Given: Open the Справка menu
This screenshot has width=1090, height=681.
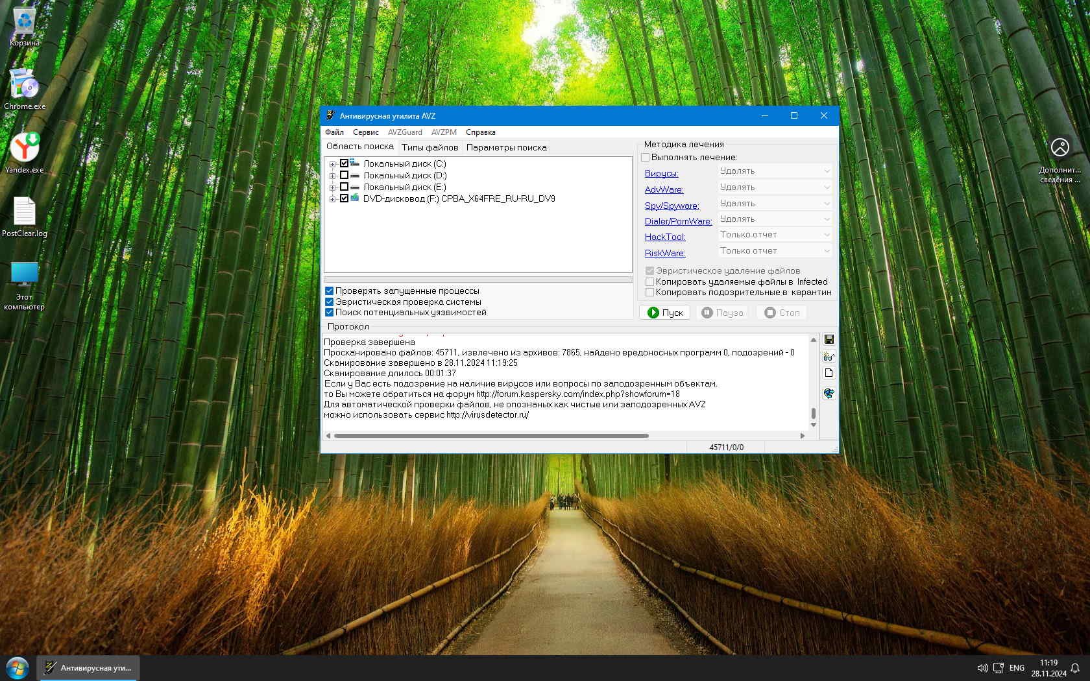Looking at the screenshot, I should (480, 132).
